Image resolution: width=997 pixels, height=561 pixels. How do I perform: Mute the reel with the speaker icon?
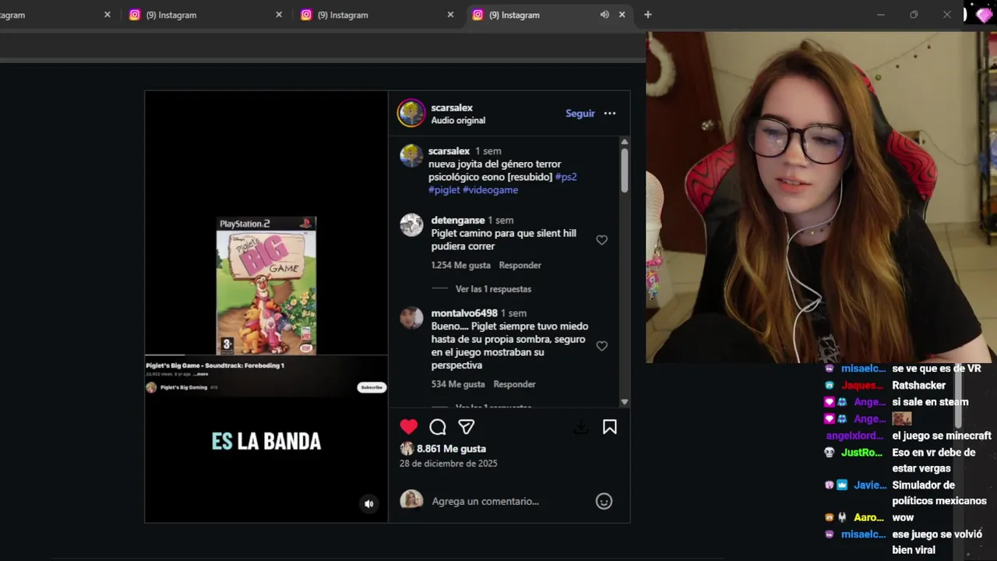click(x=369, y=504)
